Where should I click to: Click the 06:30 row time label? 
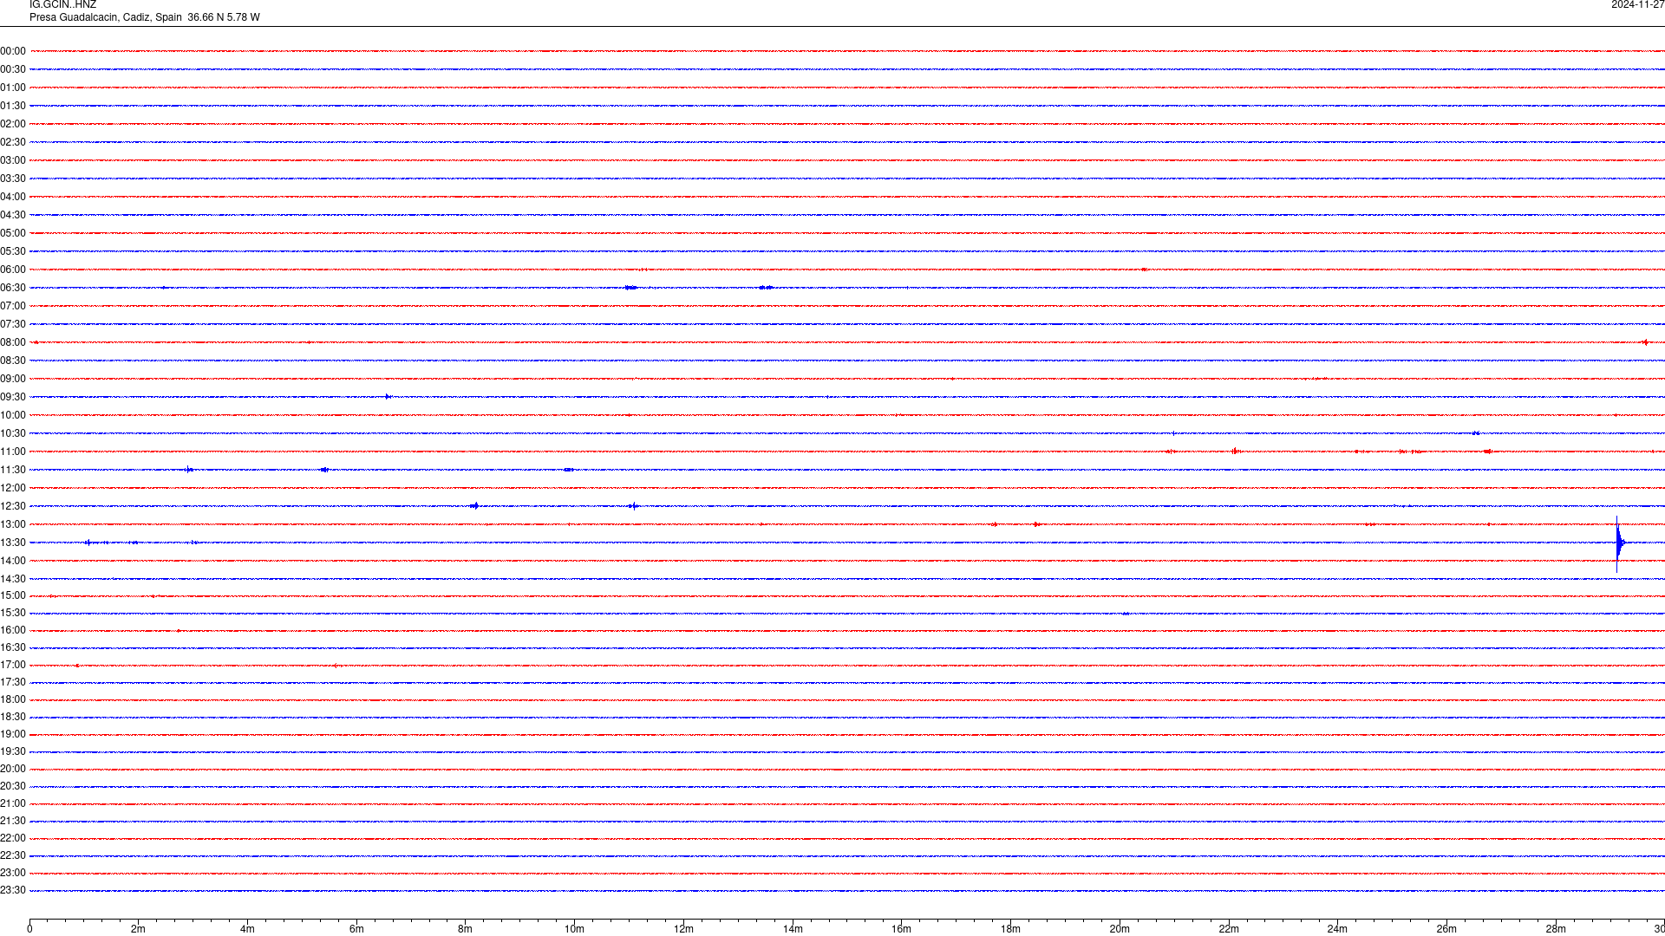tap(13, 288)
